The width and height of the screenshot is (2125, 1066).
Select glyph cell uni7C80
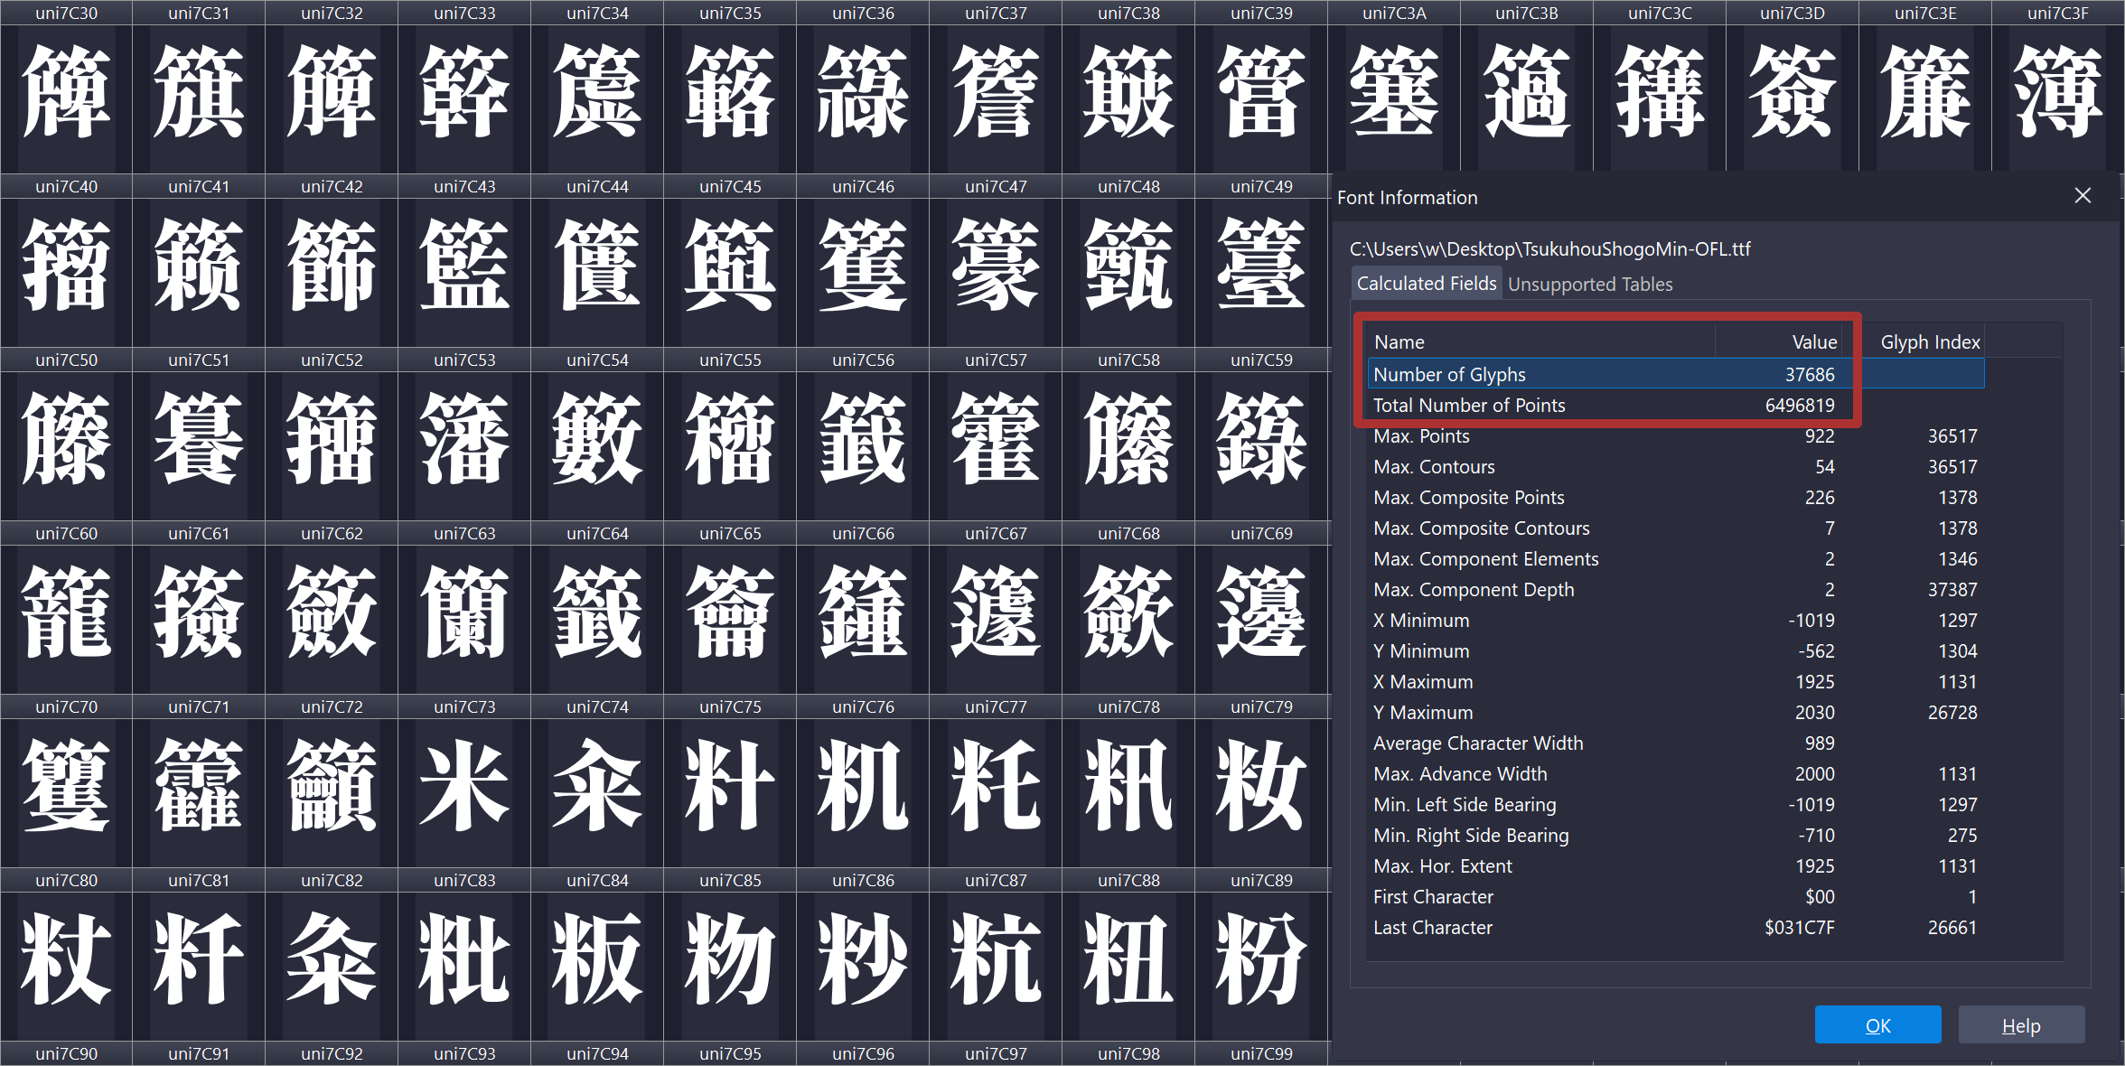point(66,954)
